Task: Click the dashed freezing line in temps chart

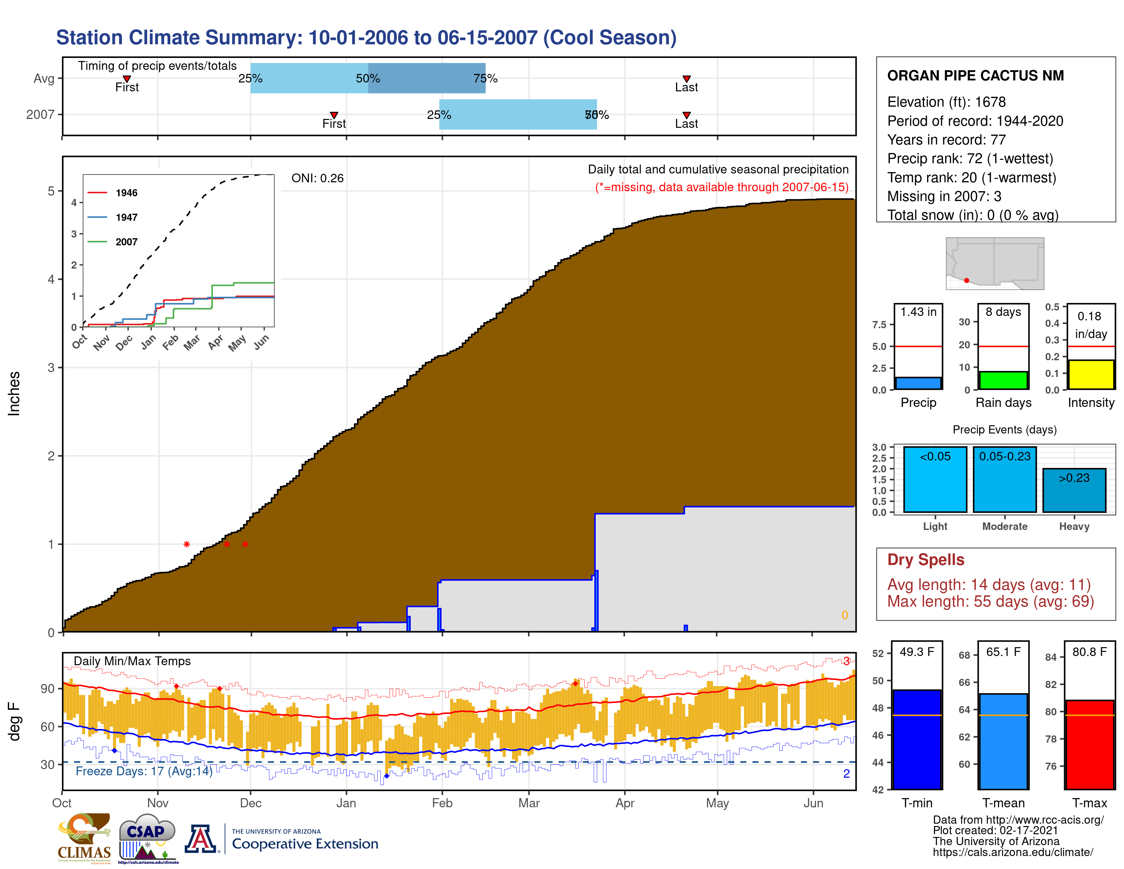Action: click(x=459, y=762)
